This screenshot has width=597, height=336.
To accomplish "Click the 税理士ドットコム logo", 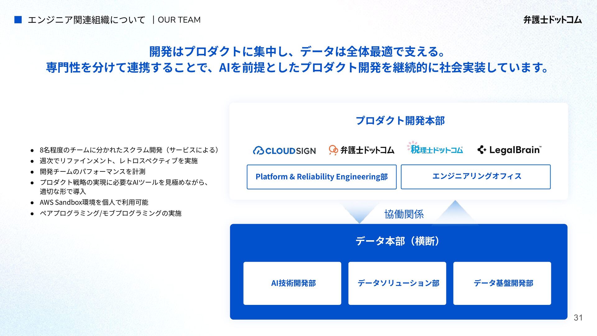I will click(x=435, y=149).
